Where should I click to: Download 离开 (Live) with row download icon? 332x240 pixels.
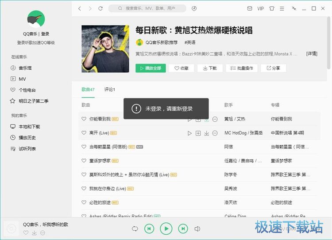(206, 133)
